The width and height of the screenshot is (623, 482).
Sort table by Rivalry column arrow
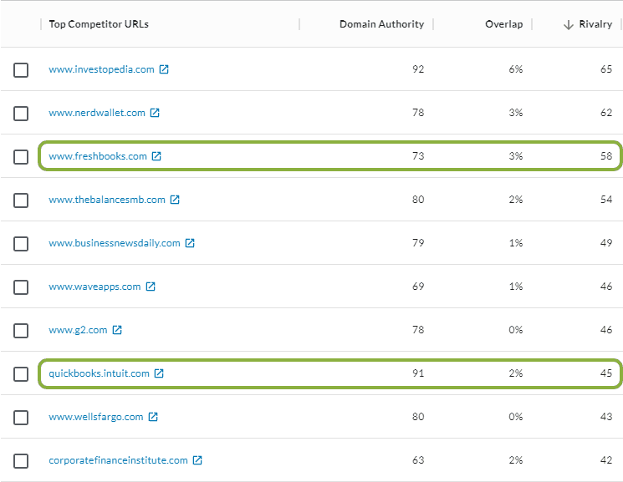569,25
